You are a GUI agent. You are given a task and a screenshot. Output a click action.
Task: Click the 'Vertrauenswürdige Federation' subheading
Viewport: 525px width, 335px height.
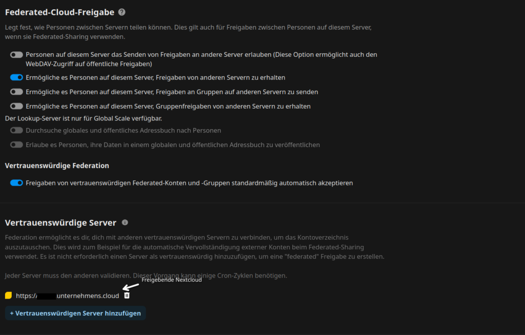(57, 165)
